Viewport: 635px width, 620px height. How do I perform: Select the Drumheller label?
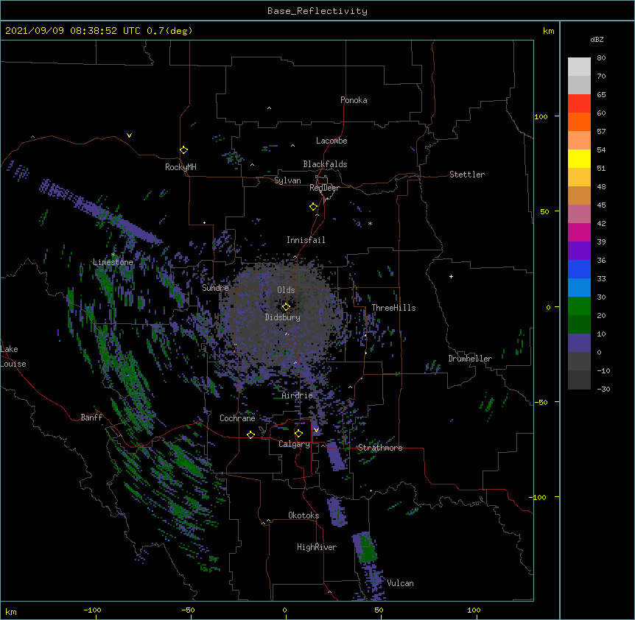coord(470,359)
